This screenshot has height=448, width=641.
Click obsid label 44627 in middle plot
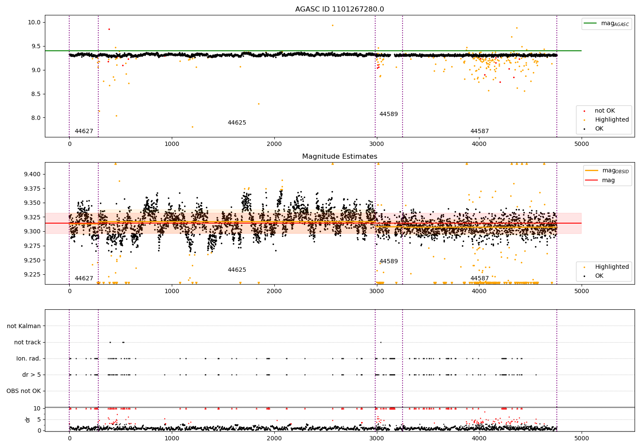(x=84, y=279)
